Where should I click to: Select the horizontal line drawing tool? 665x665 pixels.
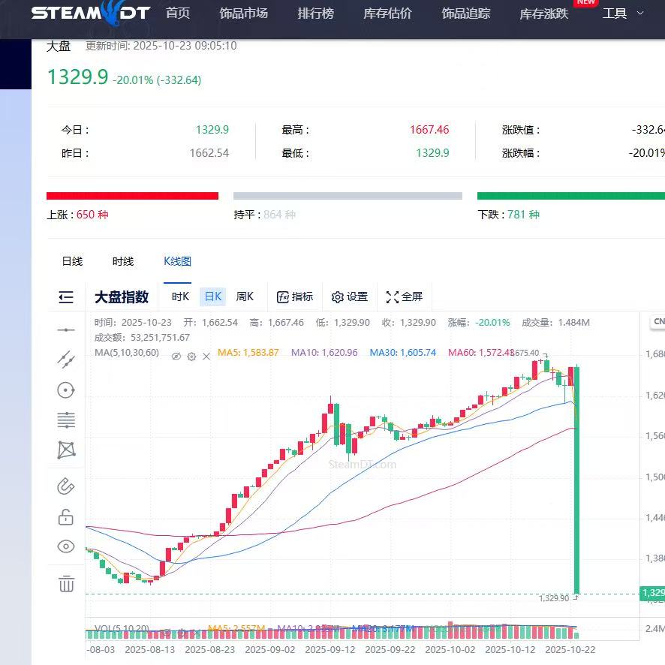click(66, 329)
